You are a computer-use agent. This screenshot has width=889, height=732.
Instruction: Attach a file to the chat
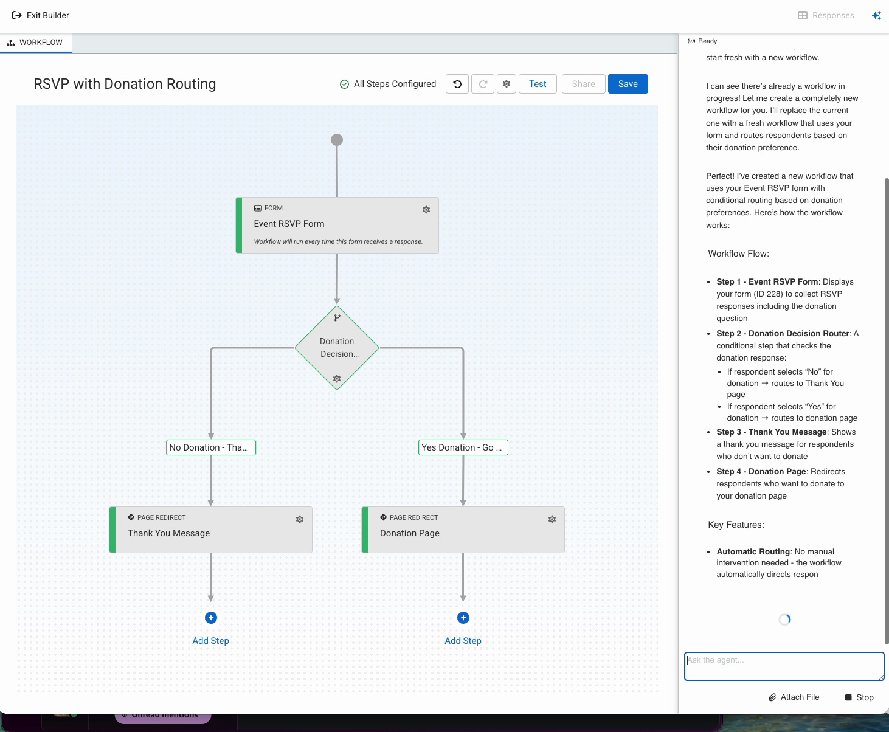[794, 697]
